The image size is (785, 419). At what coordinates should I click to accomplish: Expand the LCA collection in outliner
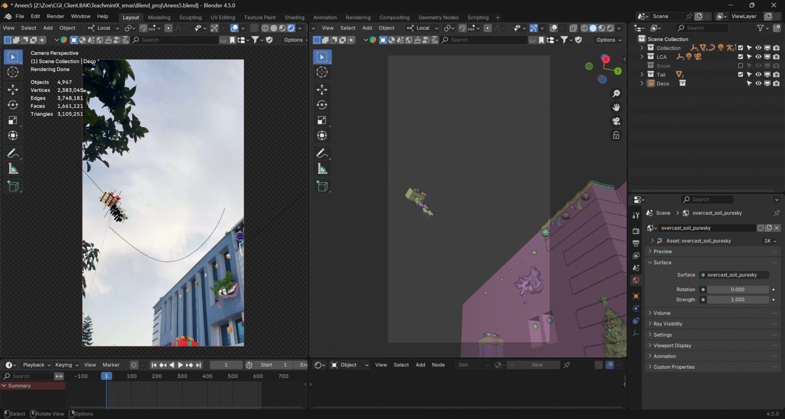(642, 57)
